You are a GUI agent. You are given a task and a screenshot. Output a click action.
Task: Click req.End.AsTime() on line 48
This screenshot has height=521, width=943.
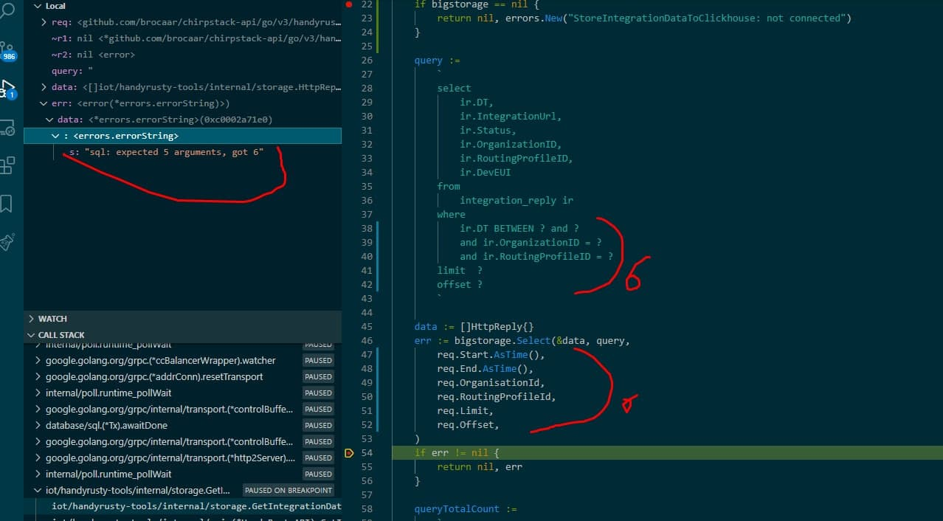coord(485,368)
